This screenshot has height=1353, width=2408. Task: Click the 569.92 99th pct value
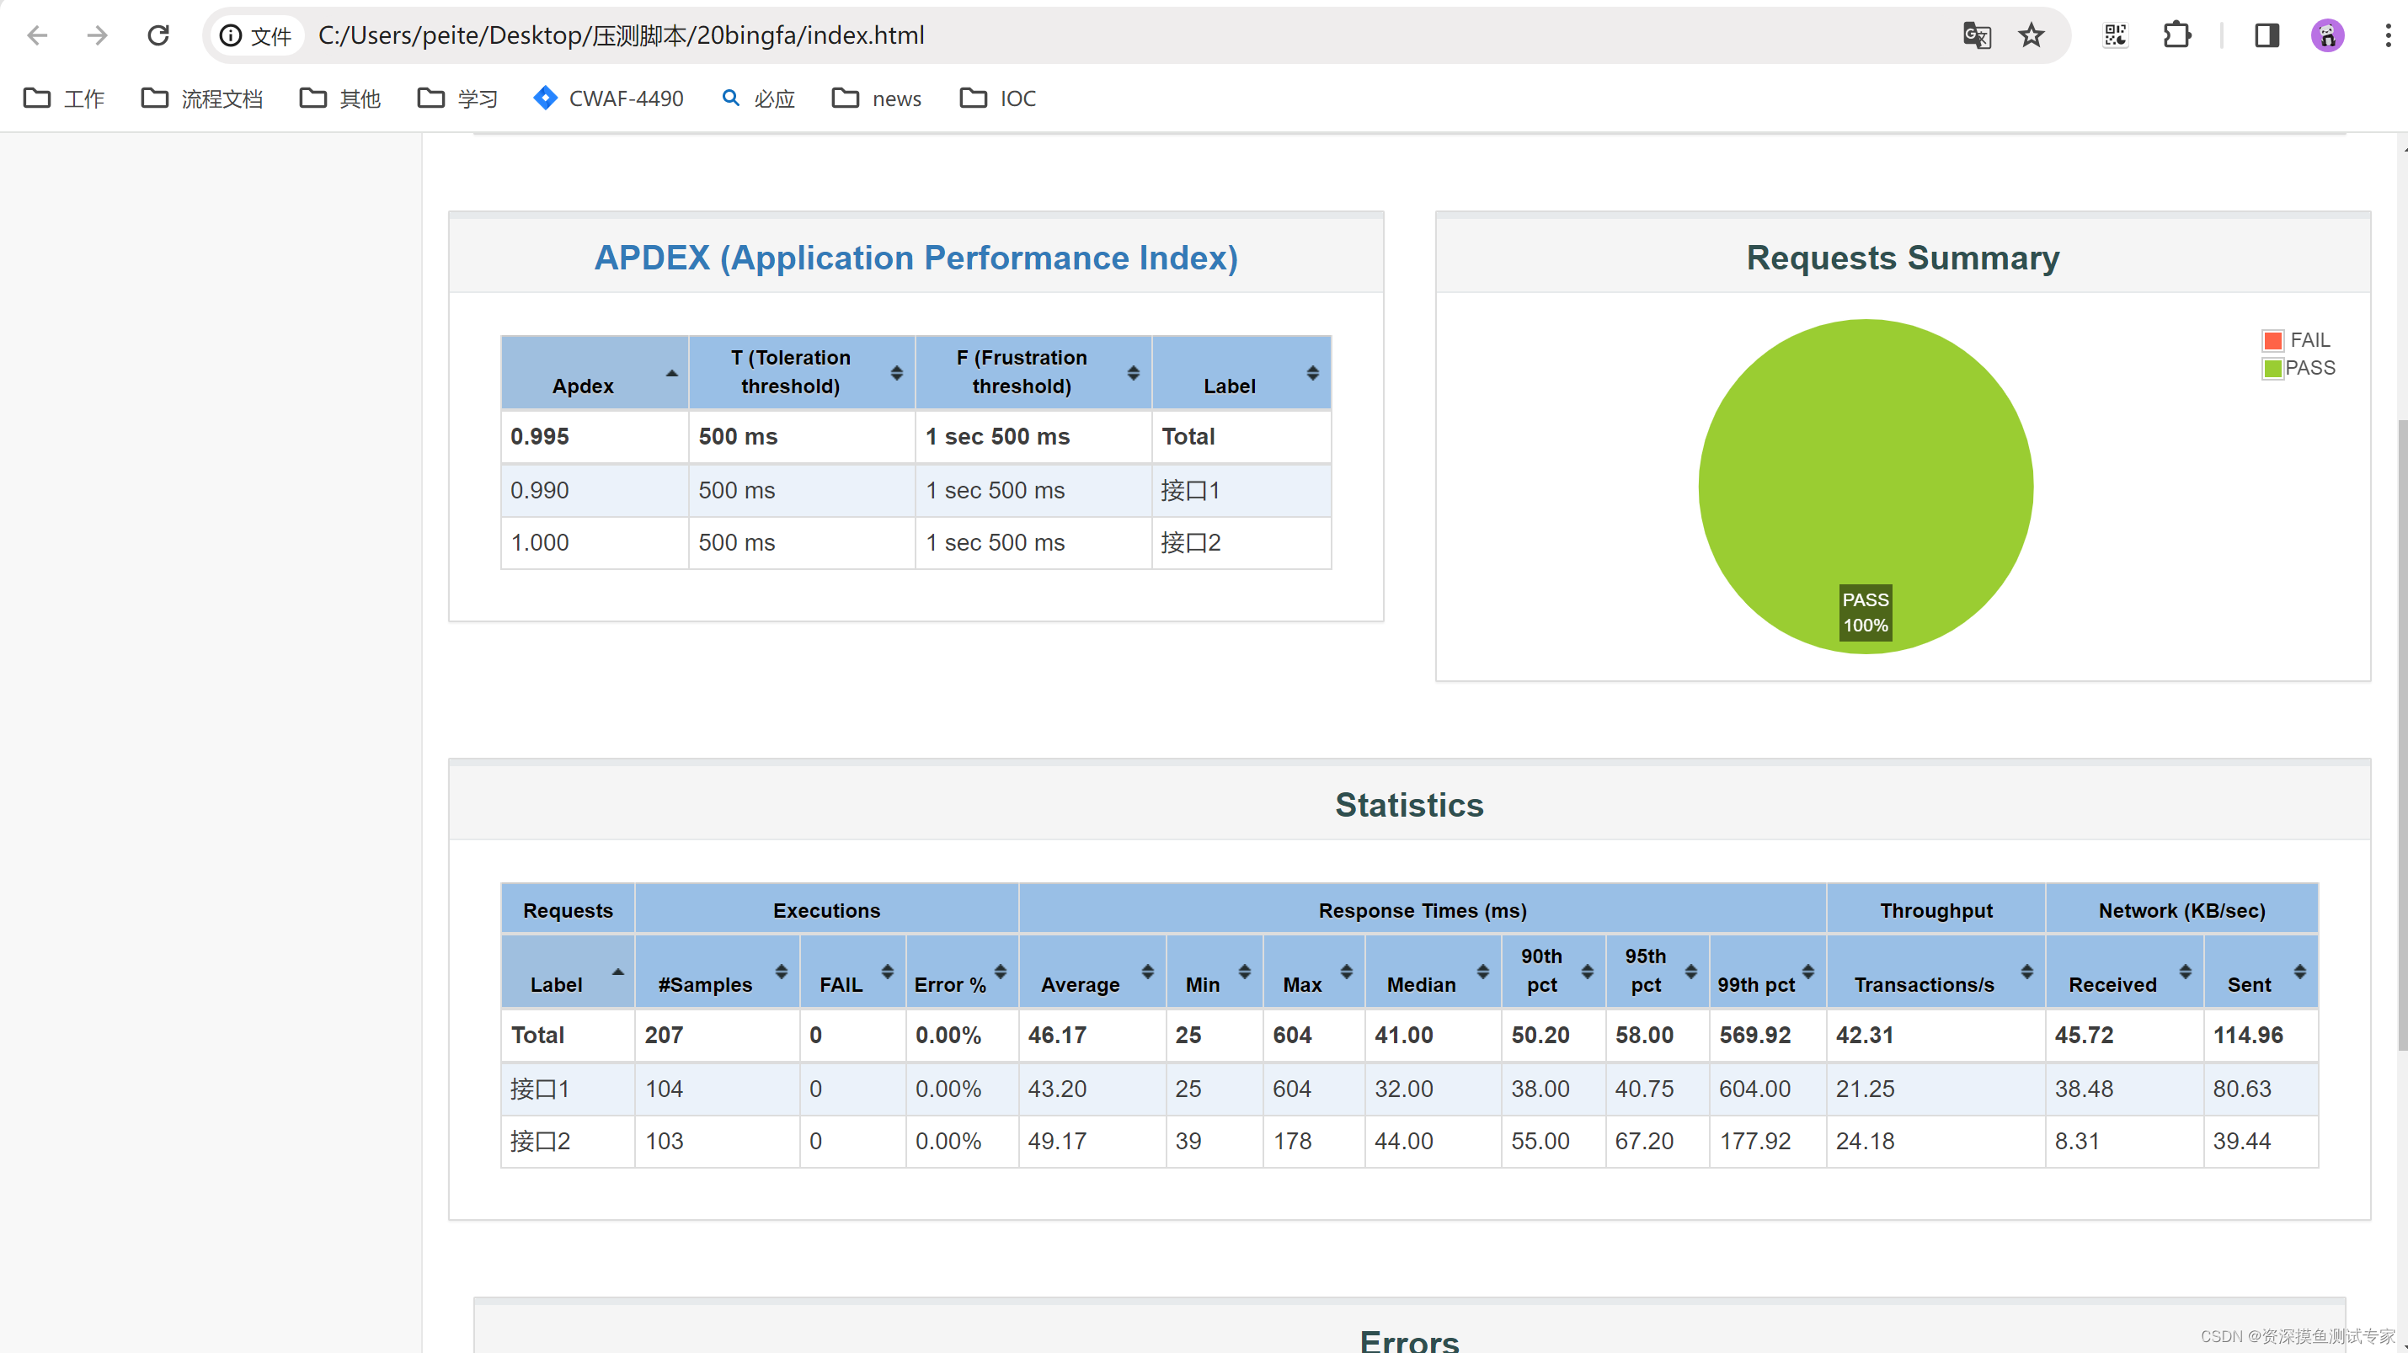tap(1754, 1036)
